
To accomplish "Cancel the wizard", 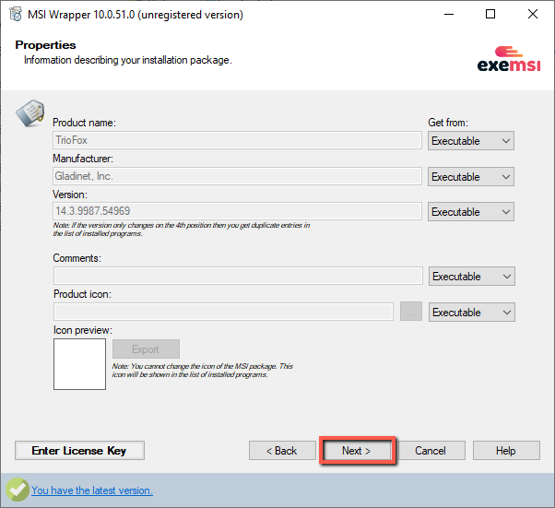I will coord(431,450).
